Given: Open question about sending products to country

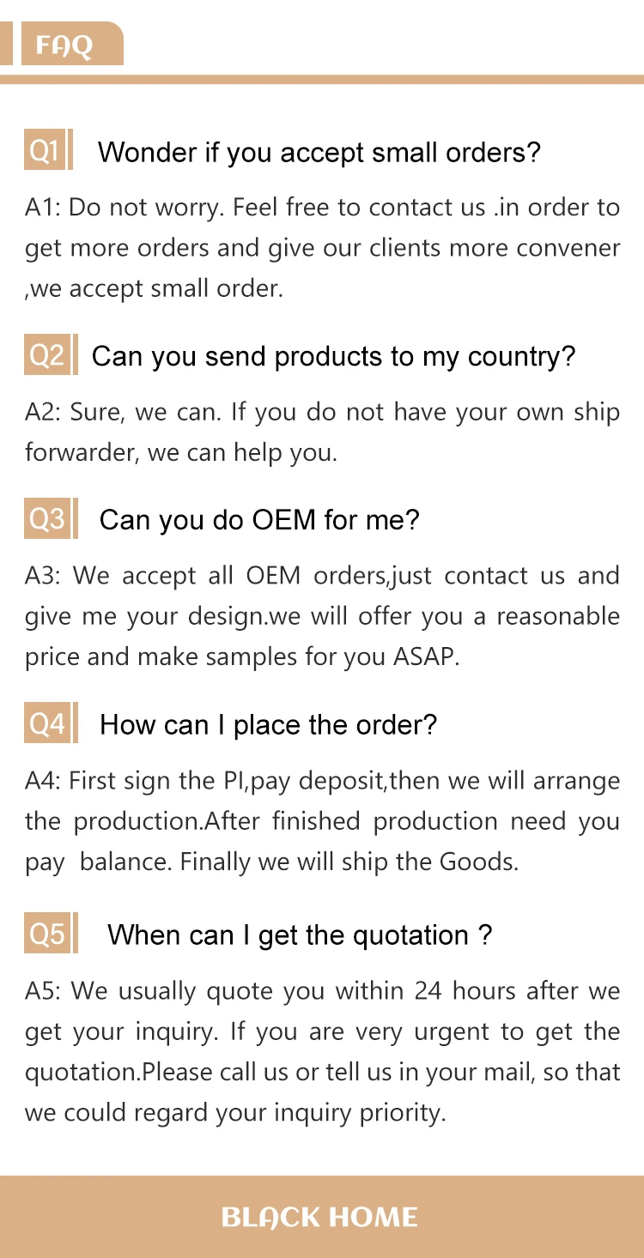Looking at the screenshot, I should (333, 356).
